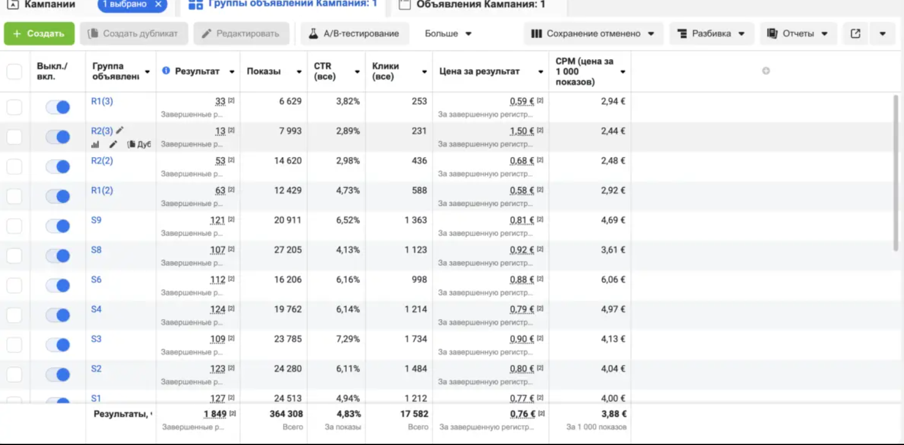Remove the '1 выбрано' filter with its X
The image size is (904, 445).
158,4
